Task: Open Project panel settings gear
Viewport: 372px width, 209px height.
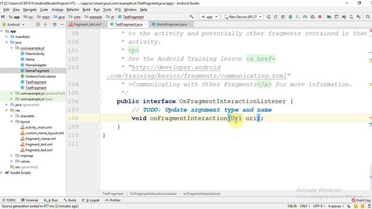Action: [55, 24]
